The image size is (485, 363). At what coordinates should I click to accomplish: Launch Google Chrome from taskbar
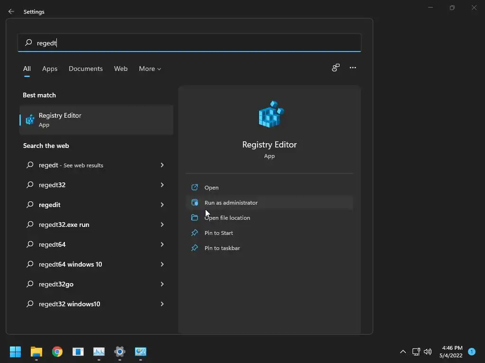[x=57, y=352]
